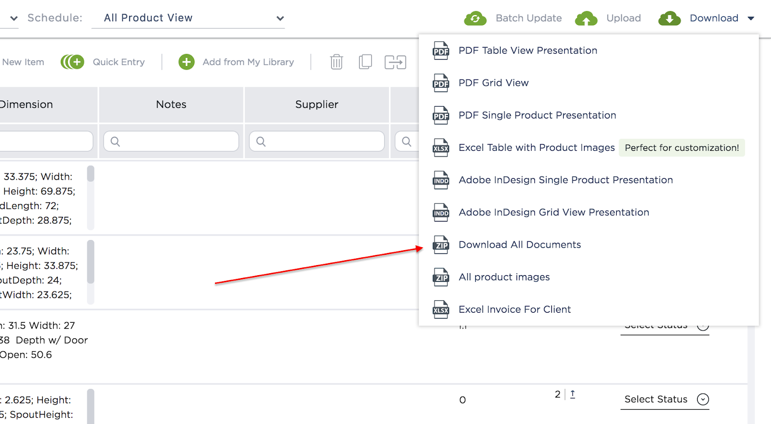771x424 pixels.
Task: Click the Batch Update cloud icon
Action: [x=475, y=18]
